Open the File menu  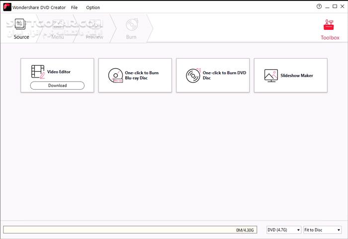[x=74, y=7]
